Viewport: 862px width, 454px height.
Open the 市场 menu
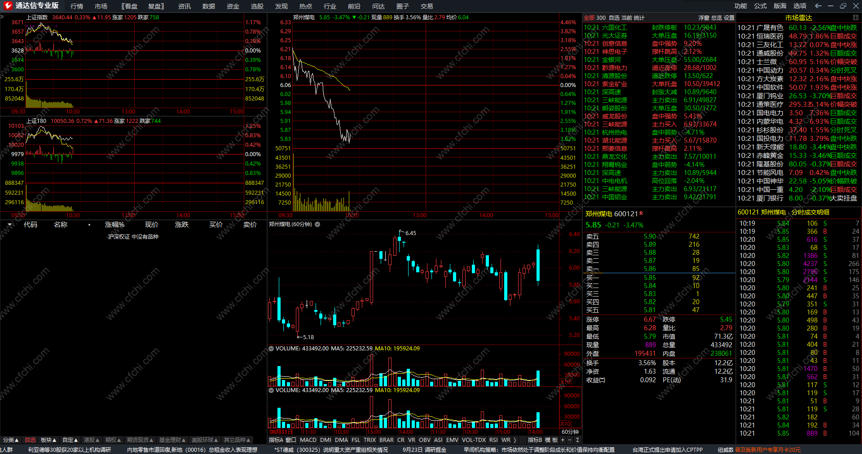pyautogui.click(x=101, y=6)
